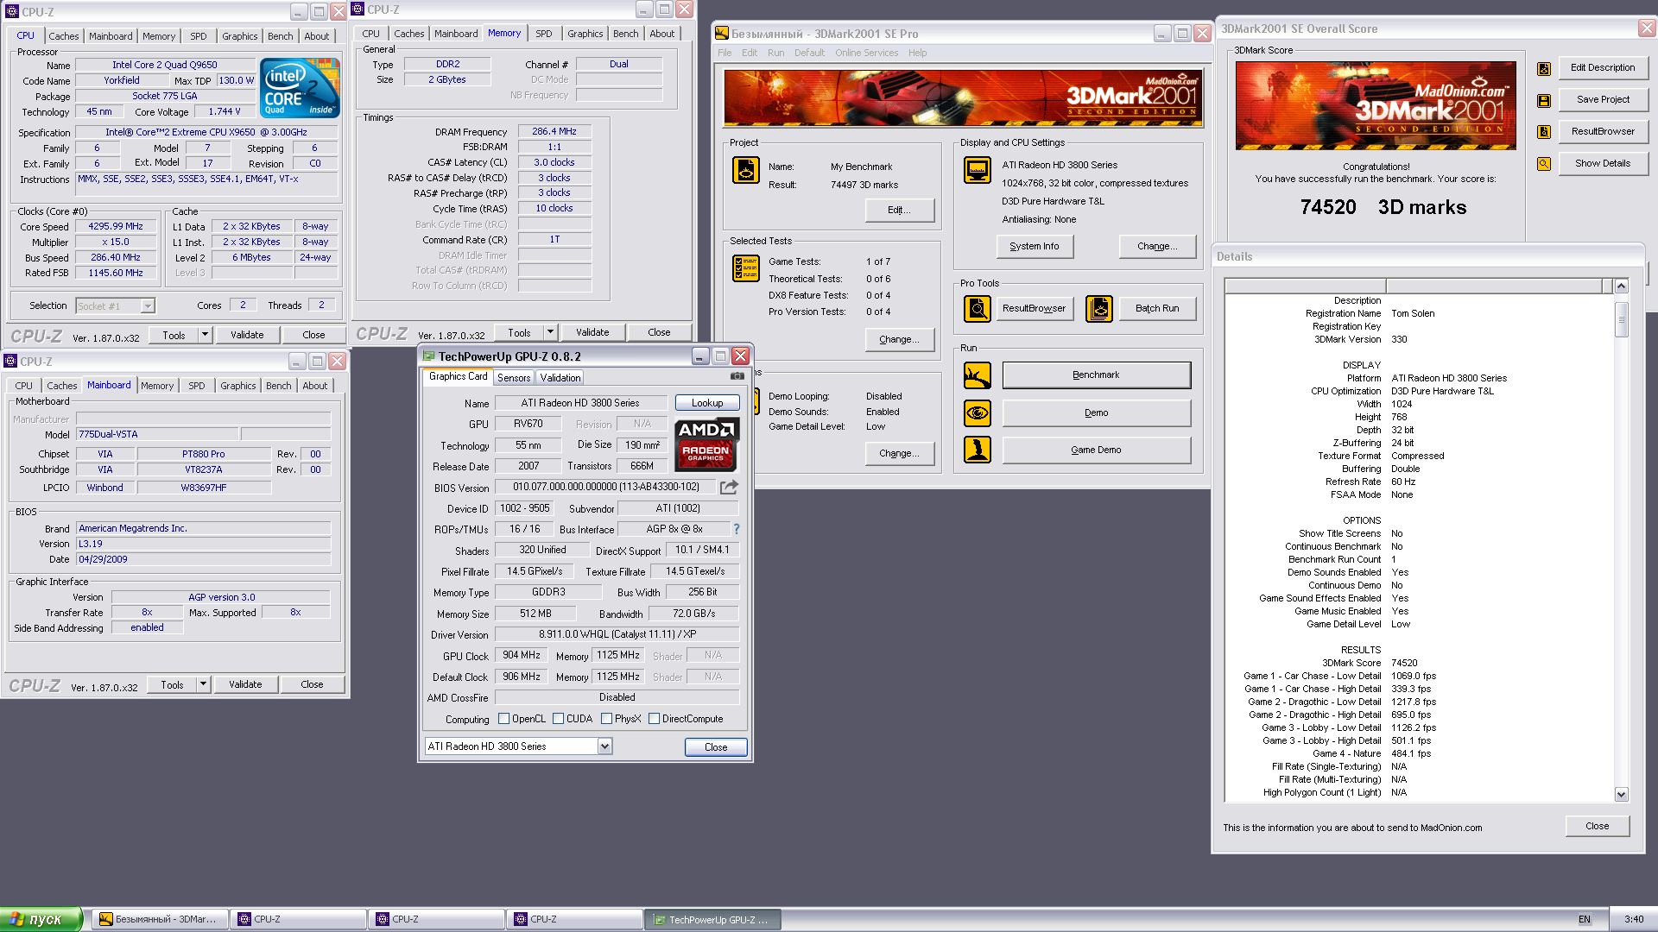Toggle the PhysX checkbox

click(x=606, y=719)
